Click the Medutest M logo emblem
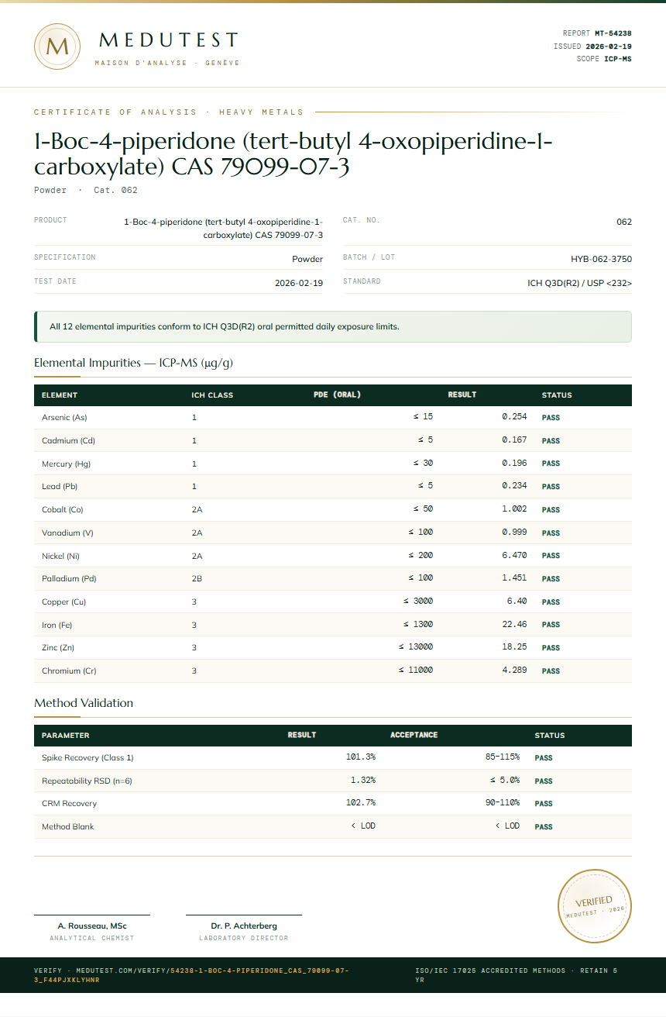666x1017 pixels. (x=57, y=47)
